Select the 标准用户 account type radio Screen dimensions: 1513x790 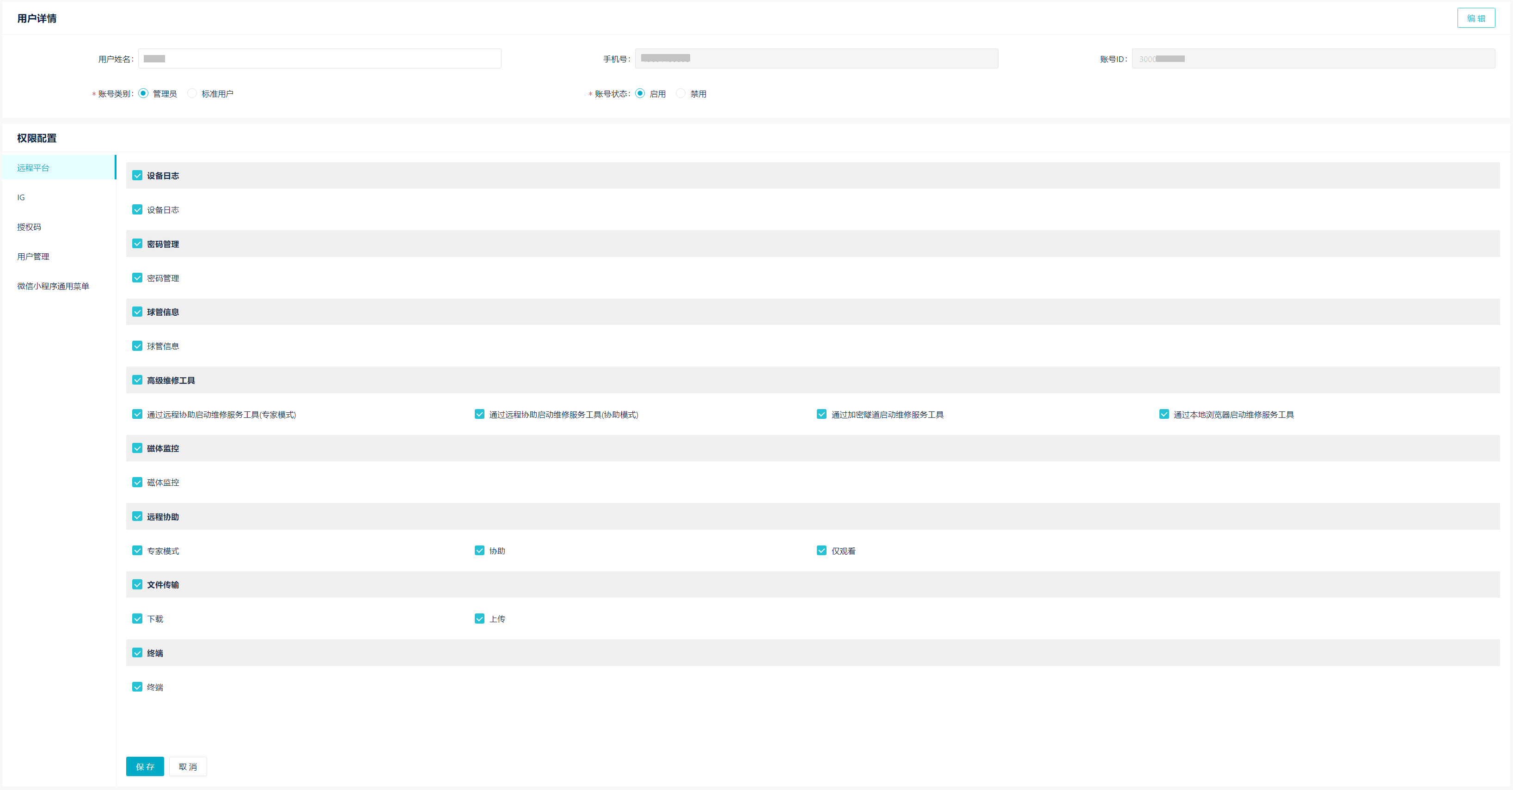[192, 93]
